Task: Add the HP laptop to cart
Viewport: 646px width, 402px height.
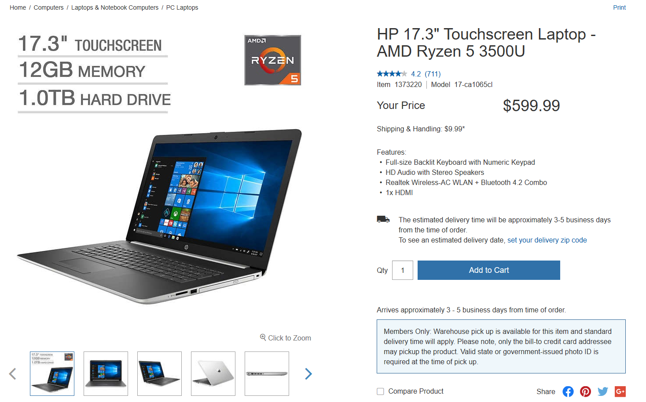Action: pos(489,270)
